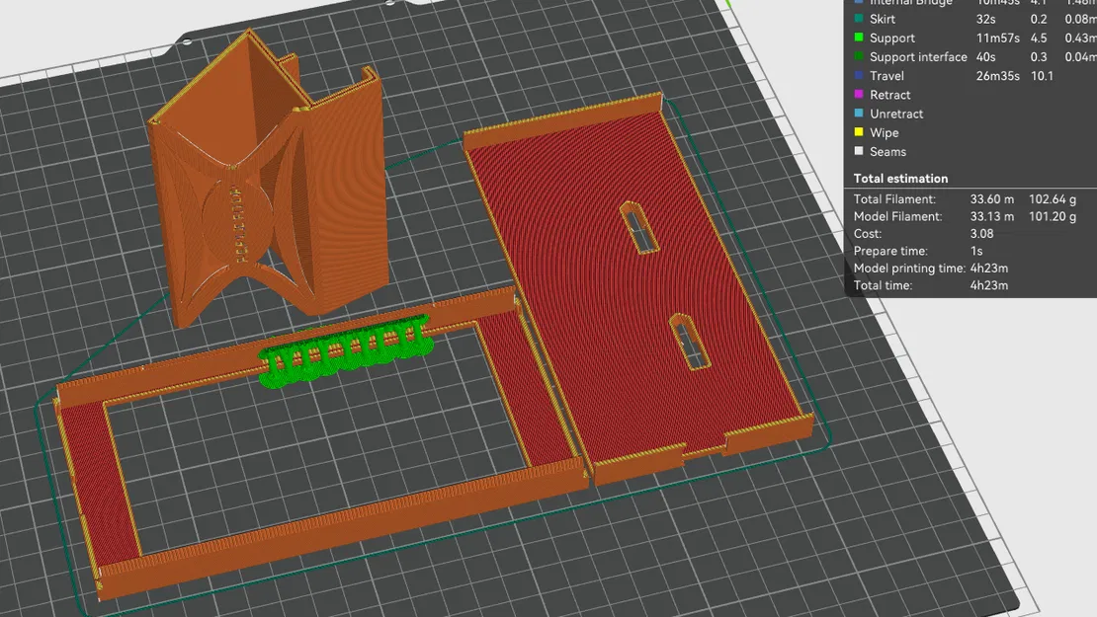Click the blue Travel legend icon

(858, 75)
